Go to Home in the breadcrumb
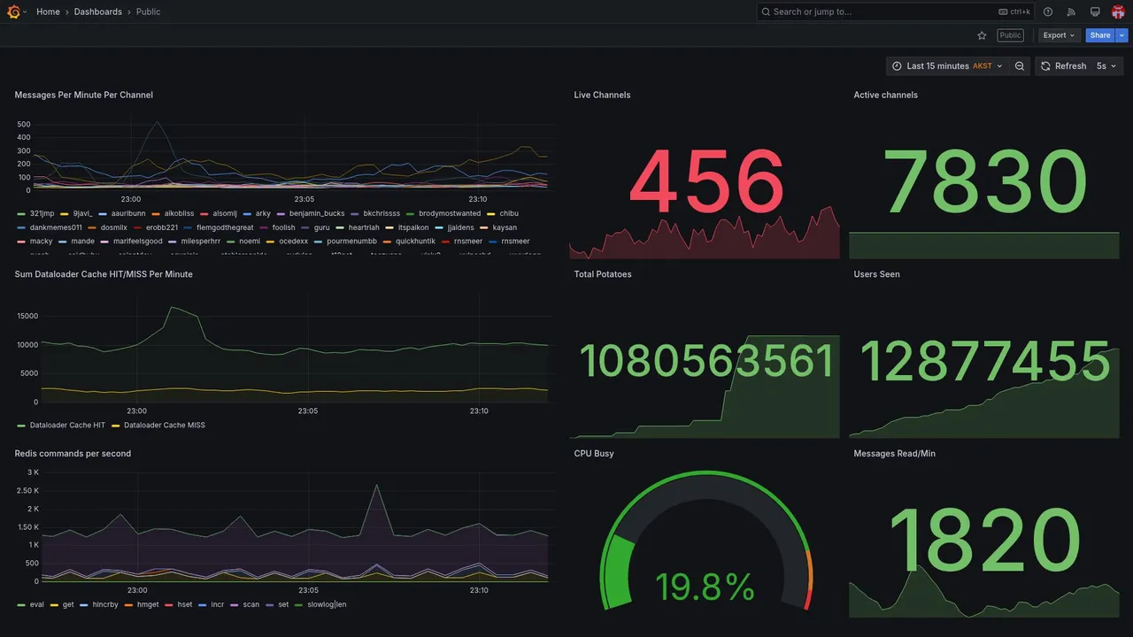1133x637 pixels. (48, 12)
